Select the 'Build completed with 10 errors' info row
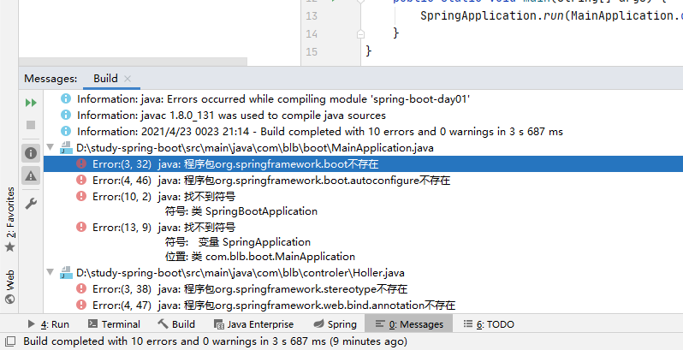 pos(319,132)
